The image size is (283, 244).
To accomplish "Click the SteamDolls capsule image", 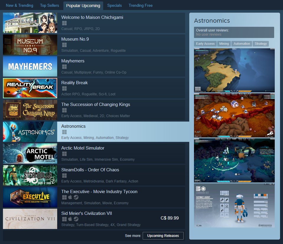I will pyautogui.click(x=30, y=175).
